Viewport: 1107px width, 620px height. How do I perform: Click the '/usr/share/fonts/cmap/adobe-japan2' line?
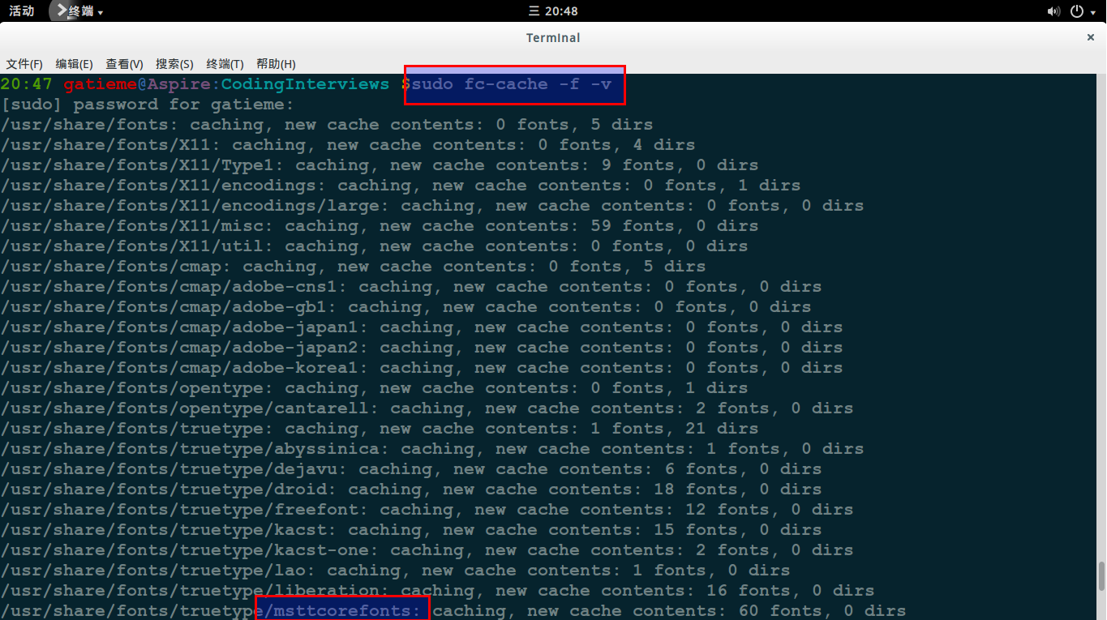click(x=422, y=348)
